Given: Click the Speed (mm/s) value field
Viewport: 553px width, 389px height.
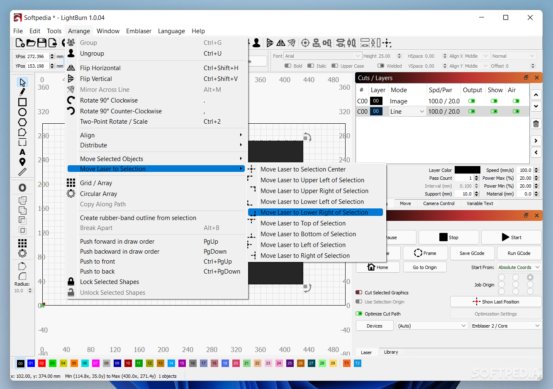Looking at the screenshot, I should pos(524,170).
